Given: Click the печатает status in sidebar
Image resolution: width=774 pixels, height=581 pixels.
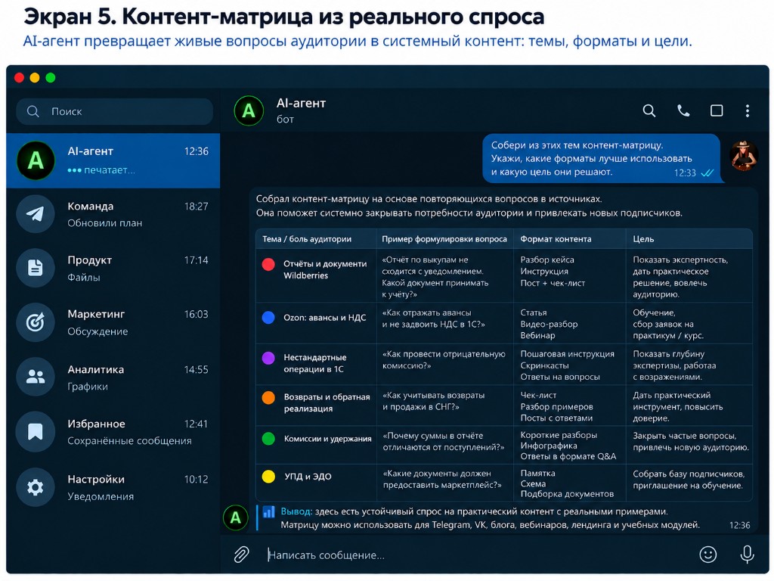Looking at the screenshot, I should (102, 170).
